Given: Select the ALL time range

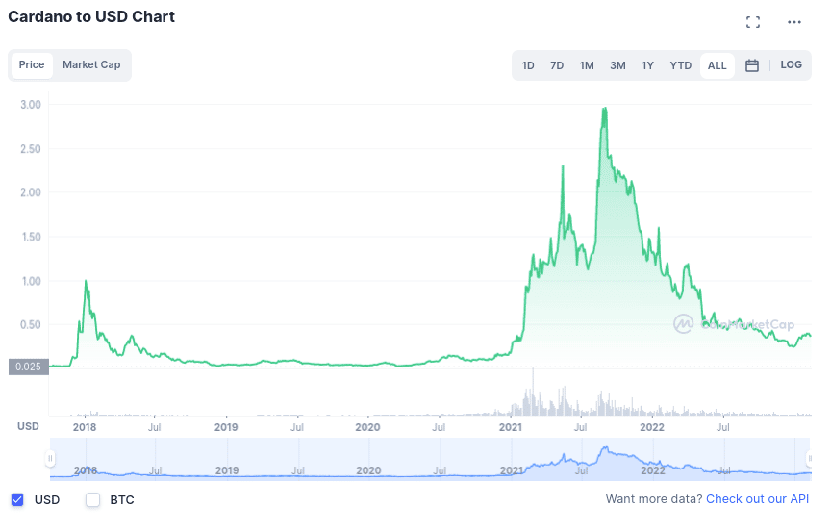Looking at the screenshot, I should (718, 65).
